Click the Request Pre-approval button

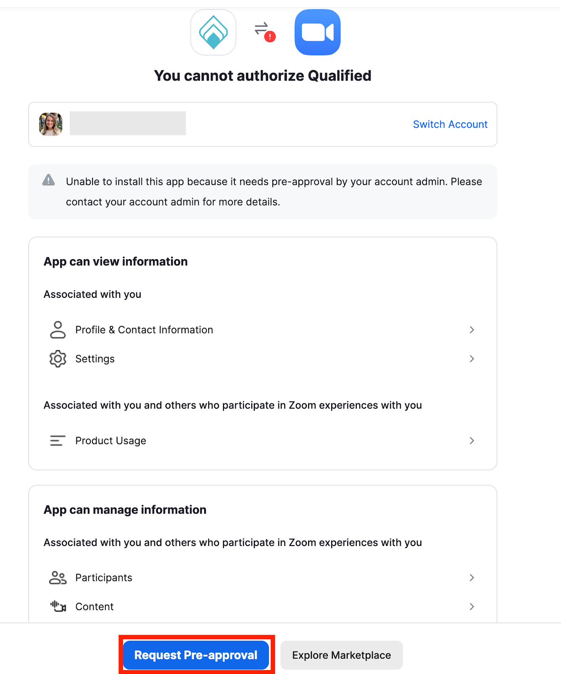pos(196,655)
